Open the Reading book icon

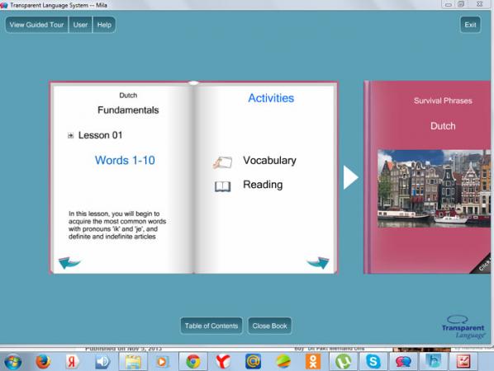pos(222,186)
